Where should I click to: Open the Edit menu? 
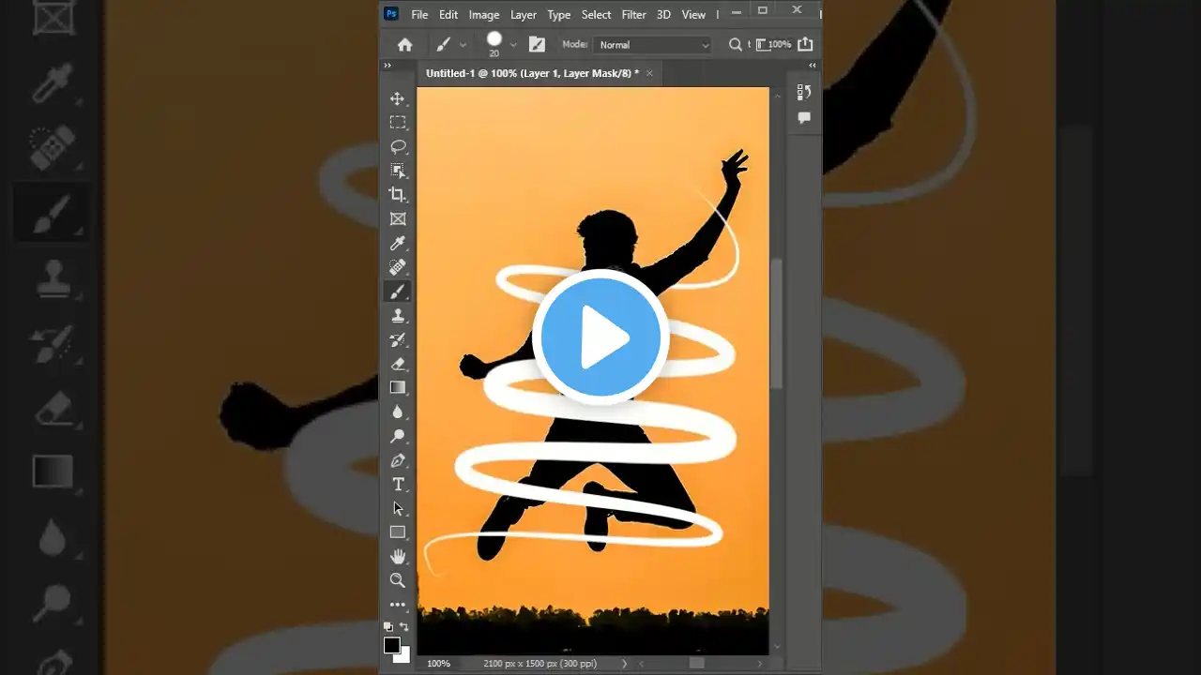click(448, 14)
